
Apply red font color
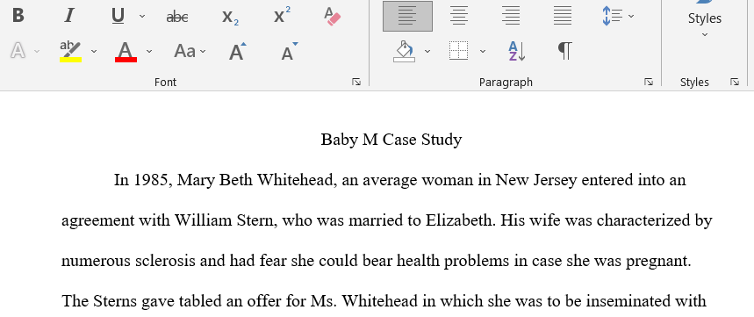tap(126, 51)
